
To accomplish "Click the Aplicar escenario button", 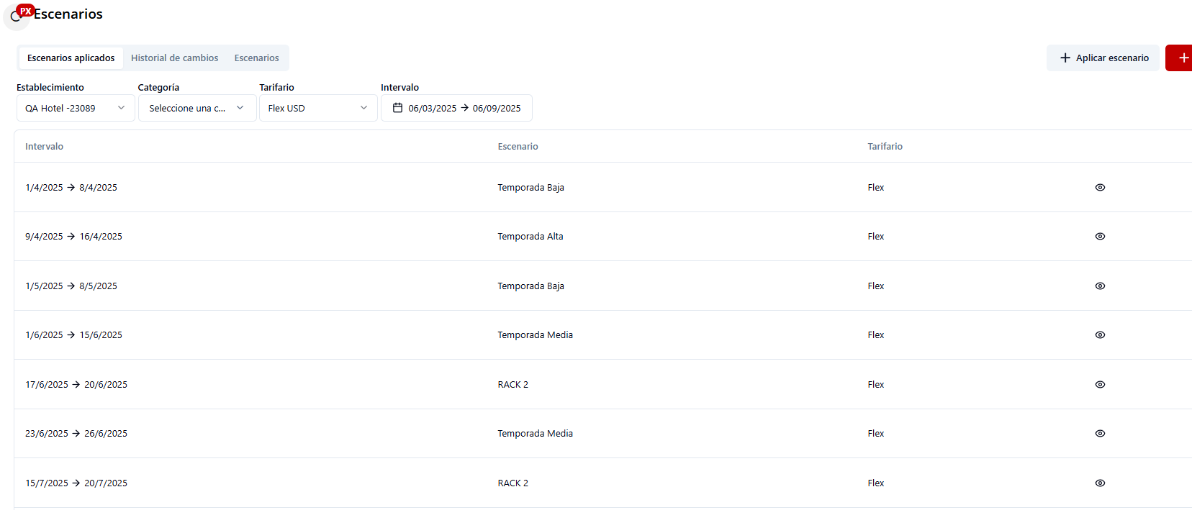I will (1103, 58).
